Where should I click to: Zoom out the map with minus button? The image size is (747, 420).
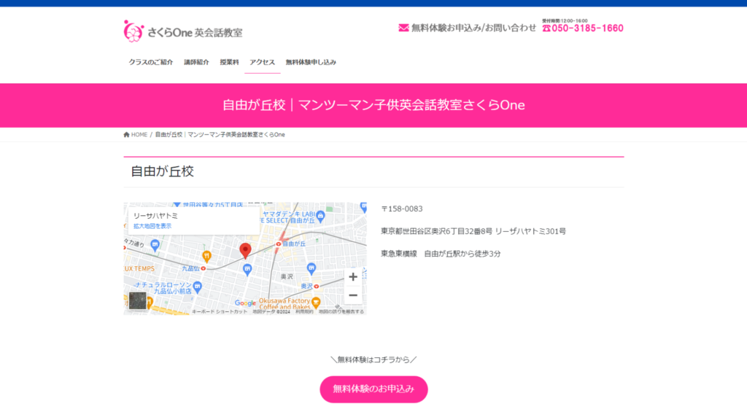coord(353,295)
